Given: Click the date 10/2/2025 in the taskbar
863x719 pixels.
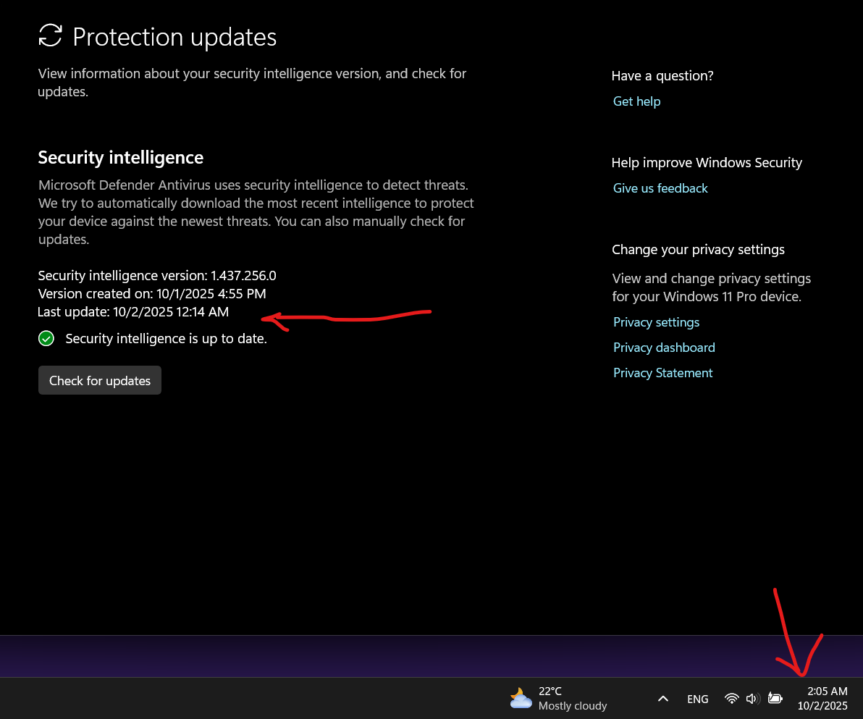Looking at the screenshot, I should [x=822, y=705].
